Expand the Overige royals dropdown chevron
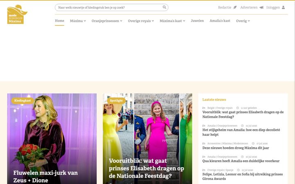Viewport: 295px width, 184px height. (x=153, y=21)
